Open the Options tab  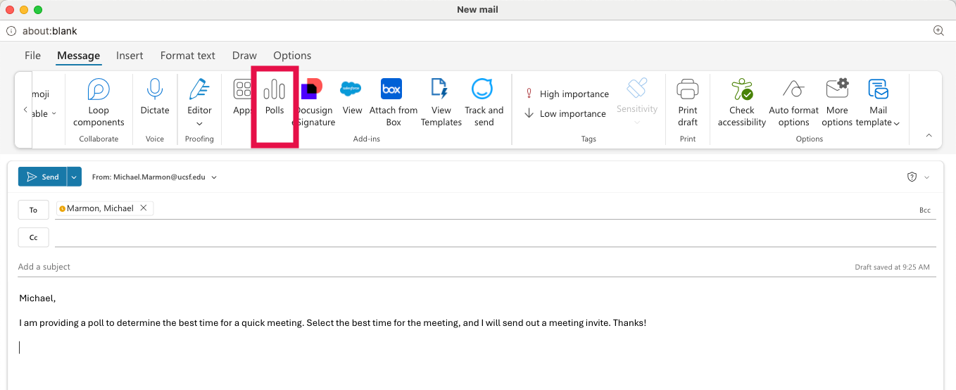coord(292,56)
